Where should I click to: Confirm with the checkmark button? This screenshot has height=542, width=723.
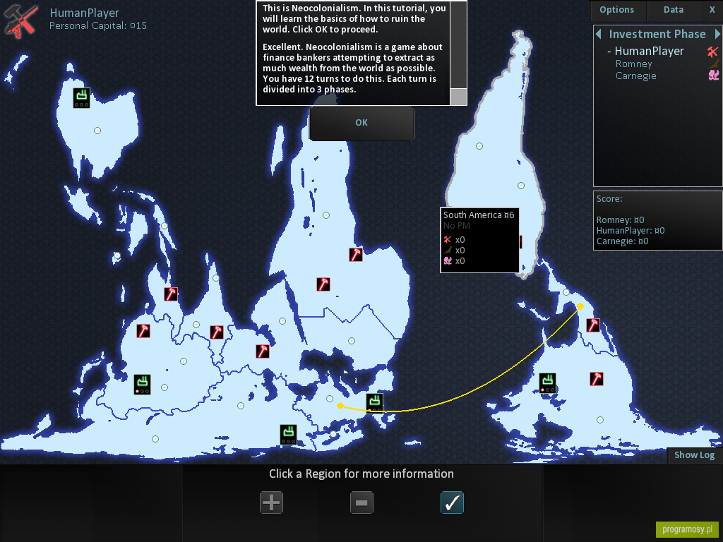pos(452,502)
